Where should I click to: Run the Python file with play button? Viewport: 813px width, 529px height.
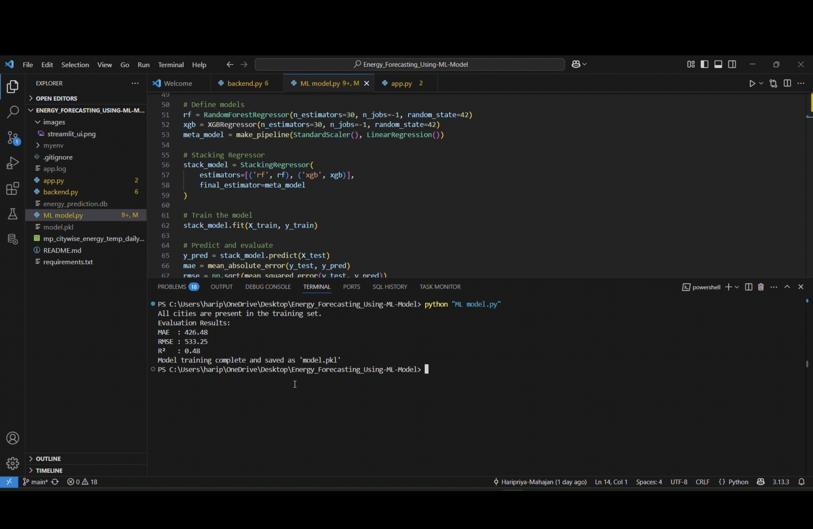pyautogui.click(x=752, y=84)
